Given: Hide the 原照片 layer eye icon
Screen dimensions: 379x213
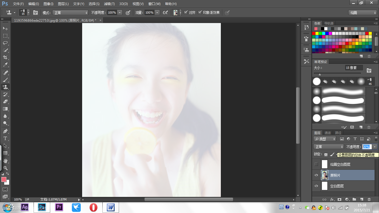Looking at the screenshot, I should click(316, 175).
